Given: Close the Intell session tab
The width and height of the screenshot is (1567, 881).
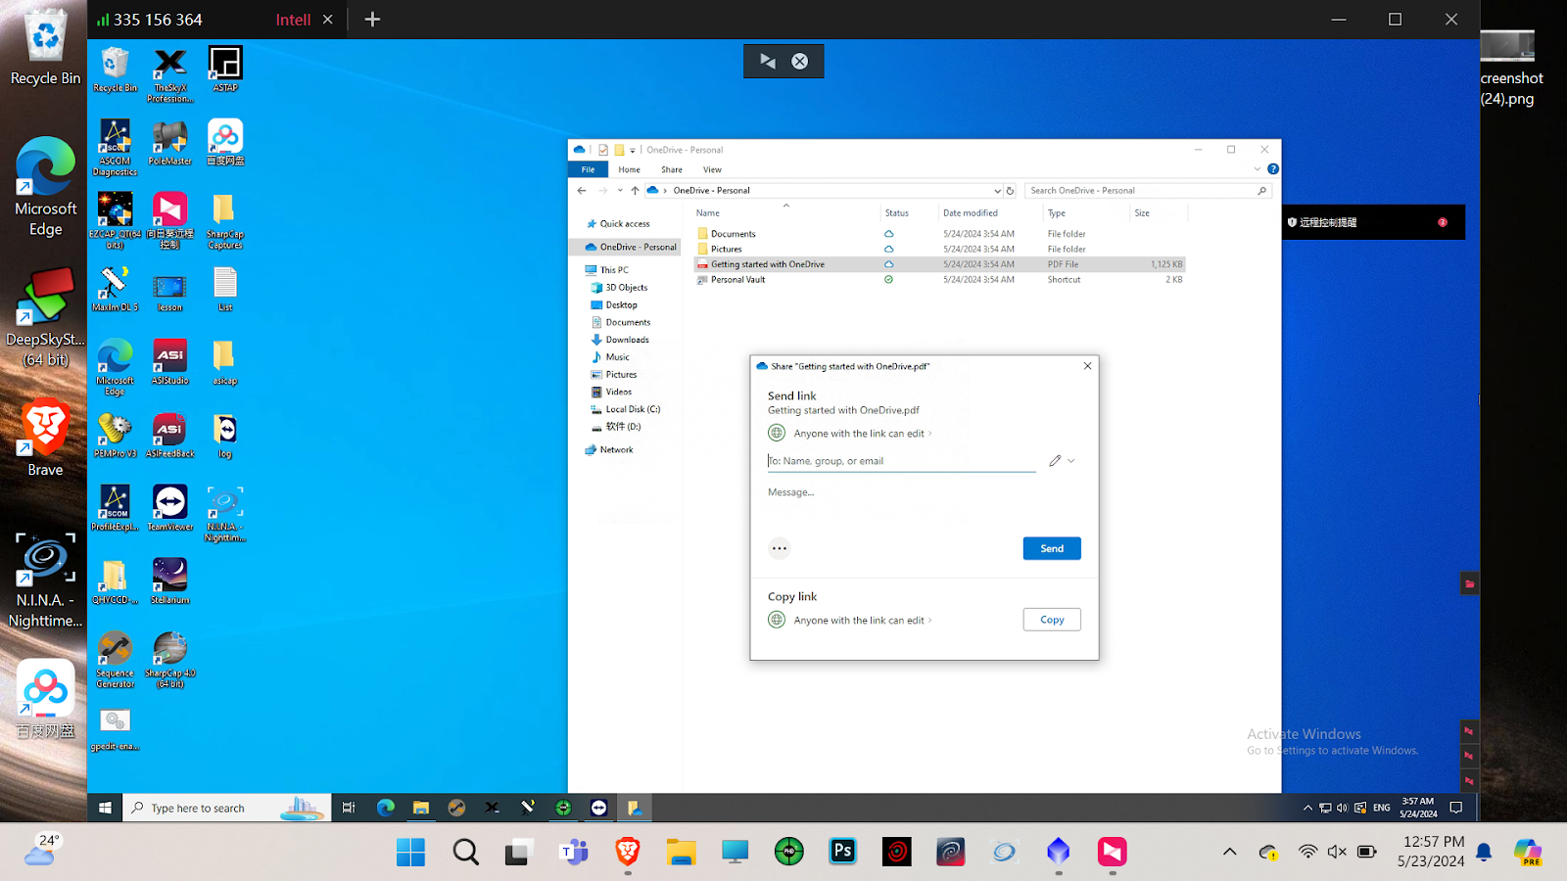Looking at the screenshot, I should point(328,20).
